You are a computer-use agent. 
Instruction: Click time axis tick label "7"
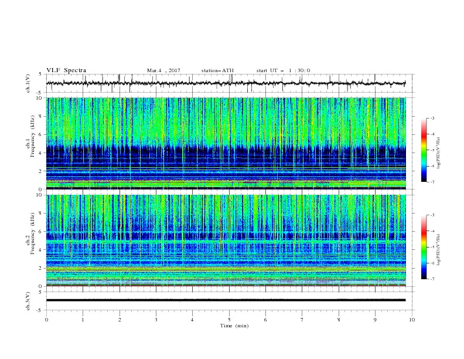(x=302, y=320)
